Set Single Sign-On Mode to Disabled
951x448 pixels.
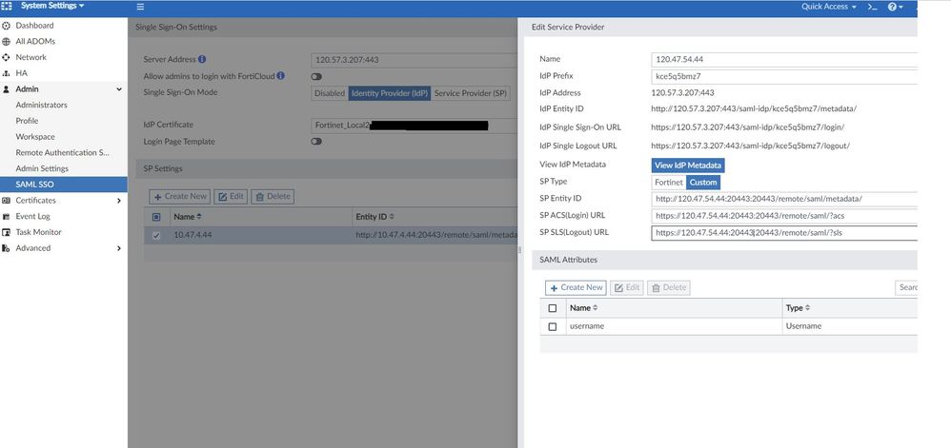330,93
